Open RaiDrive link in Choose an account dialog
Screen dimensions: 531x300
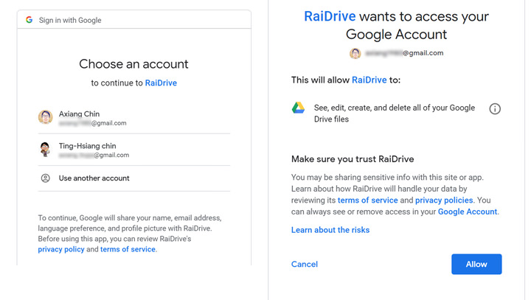161,83
